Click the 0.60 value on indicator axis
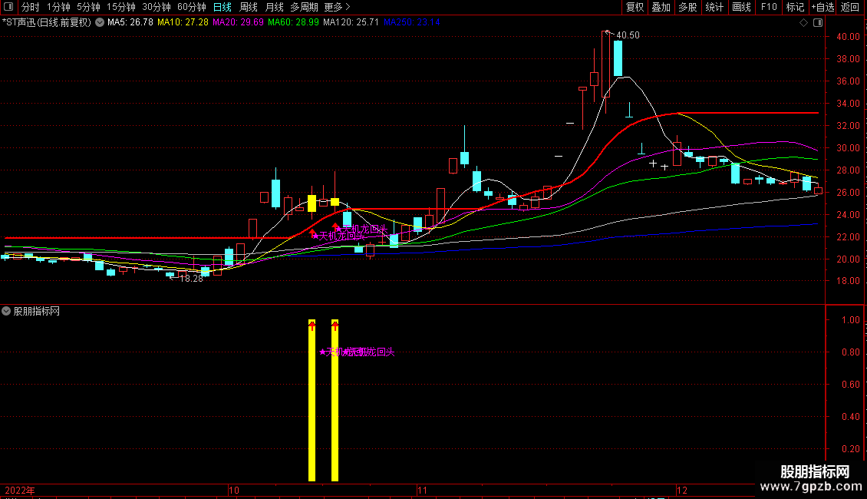867x499 pixels. point(850,385)
